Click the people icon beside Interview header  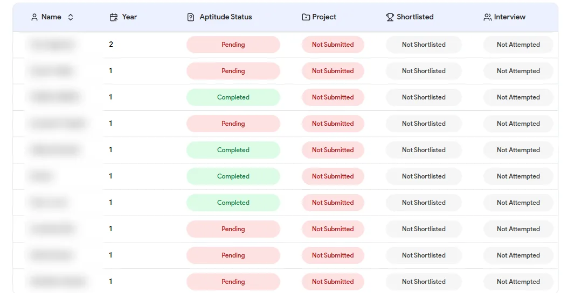[x=488, y=17]
